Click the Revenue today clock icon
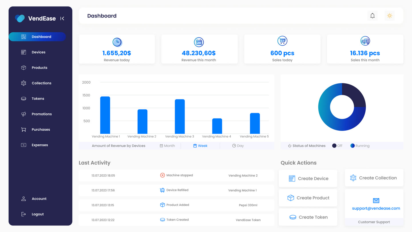The height and width of the screenshot is (232, 412). 117,42
